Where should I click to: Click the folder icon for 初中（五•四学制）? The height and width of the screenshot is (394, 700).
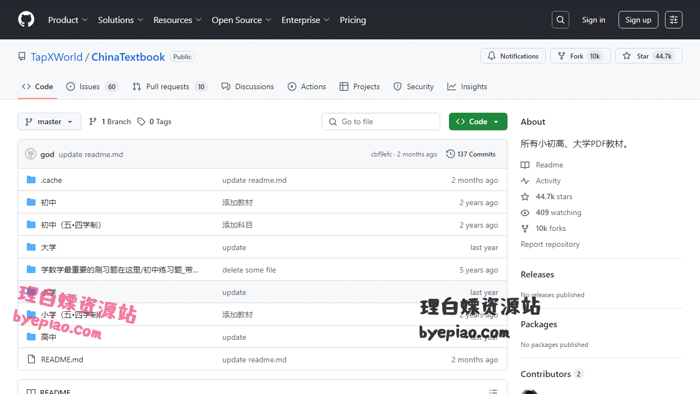31,225
